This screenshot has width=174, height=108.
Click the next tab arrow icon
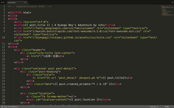[4, 2]
